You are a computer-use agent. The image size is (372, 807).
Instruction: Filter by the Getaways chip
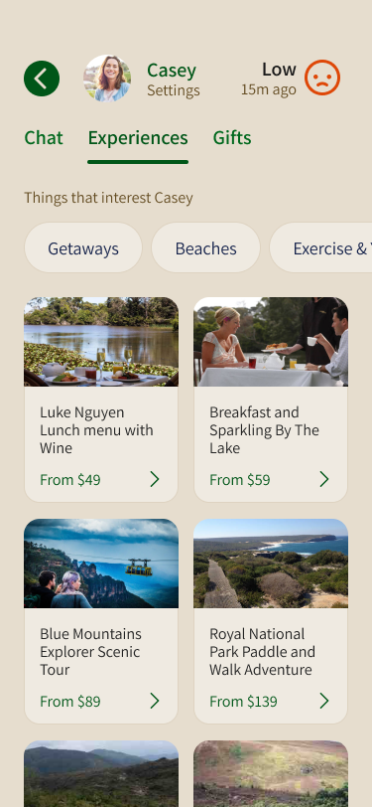(x=83, y=248)
